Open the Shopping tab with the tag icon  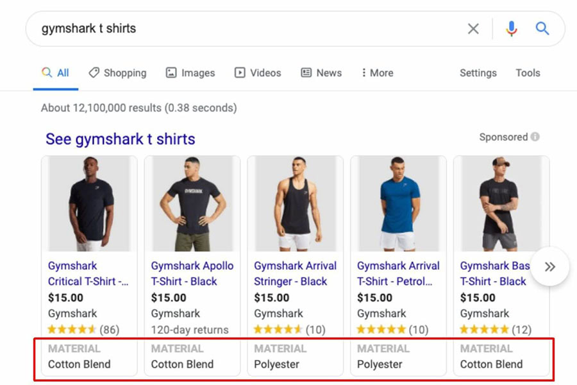tap(117, 73)
